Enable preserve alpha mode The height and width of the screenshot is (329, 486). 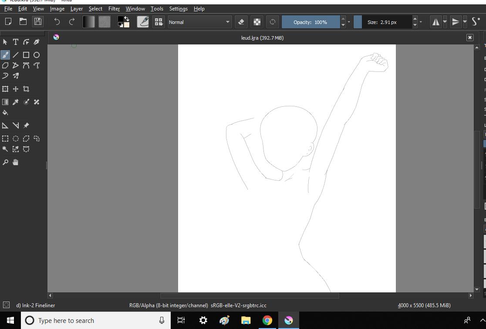pos(256,22)
